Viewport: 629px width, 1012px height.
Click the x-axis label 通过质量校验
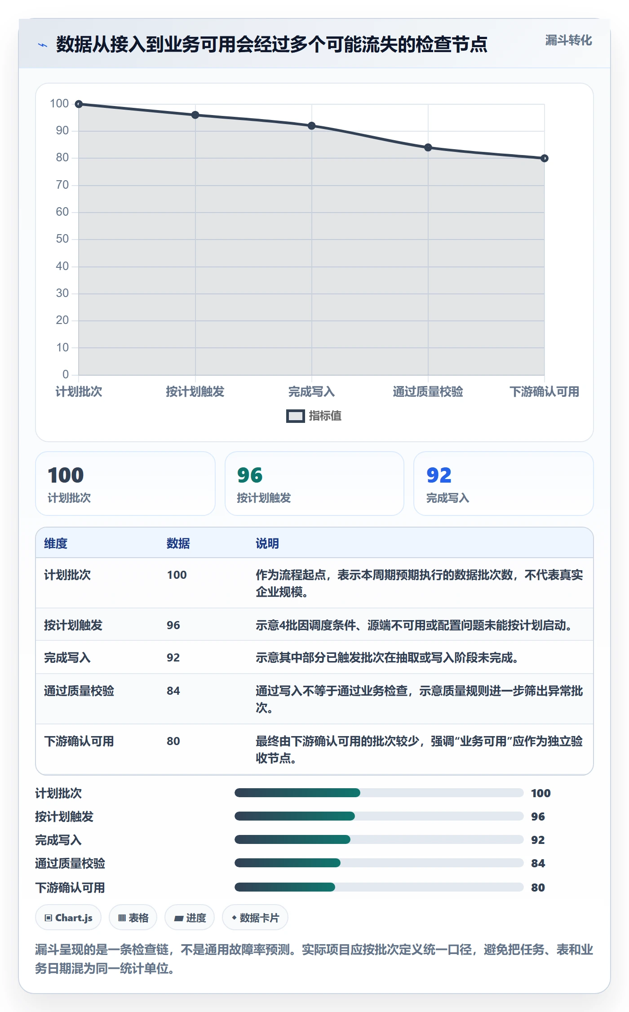click(428, 392)
